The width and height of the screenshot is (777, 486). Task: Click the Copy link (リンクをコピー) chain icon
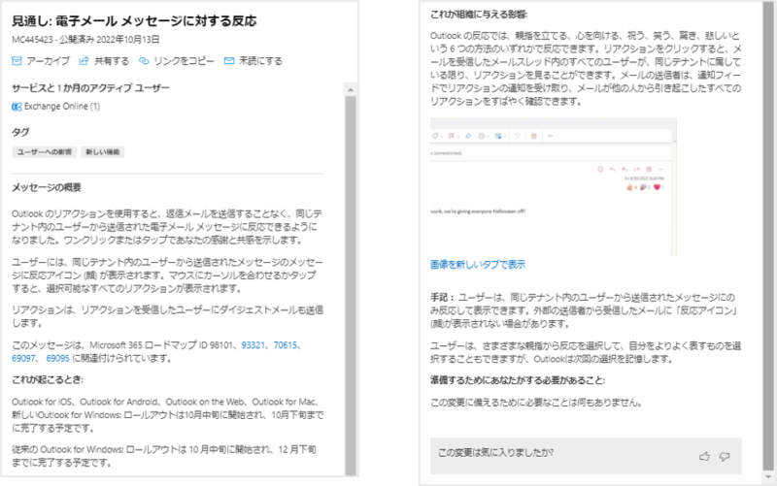(145, 60)
